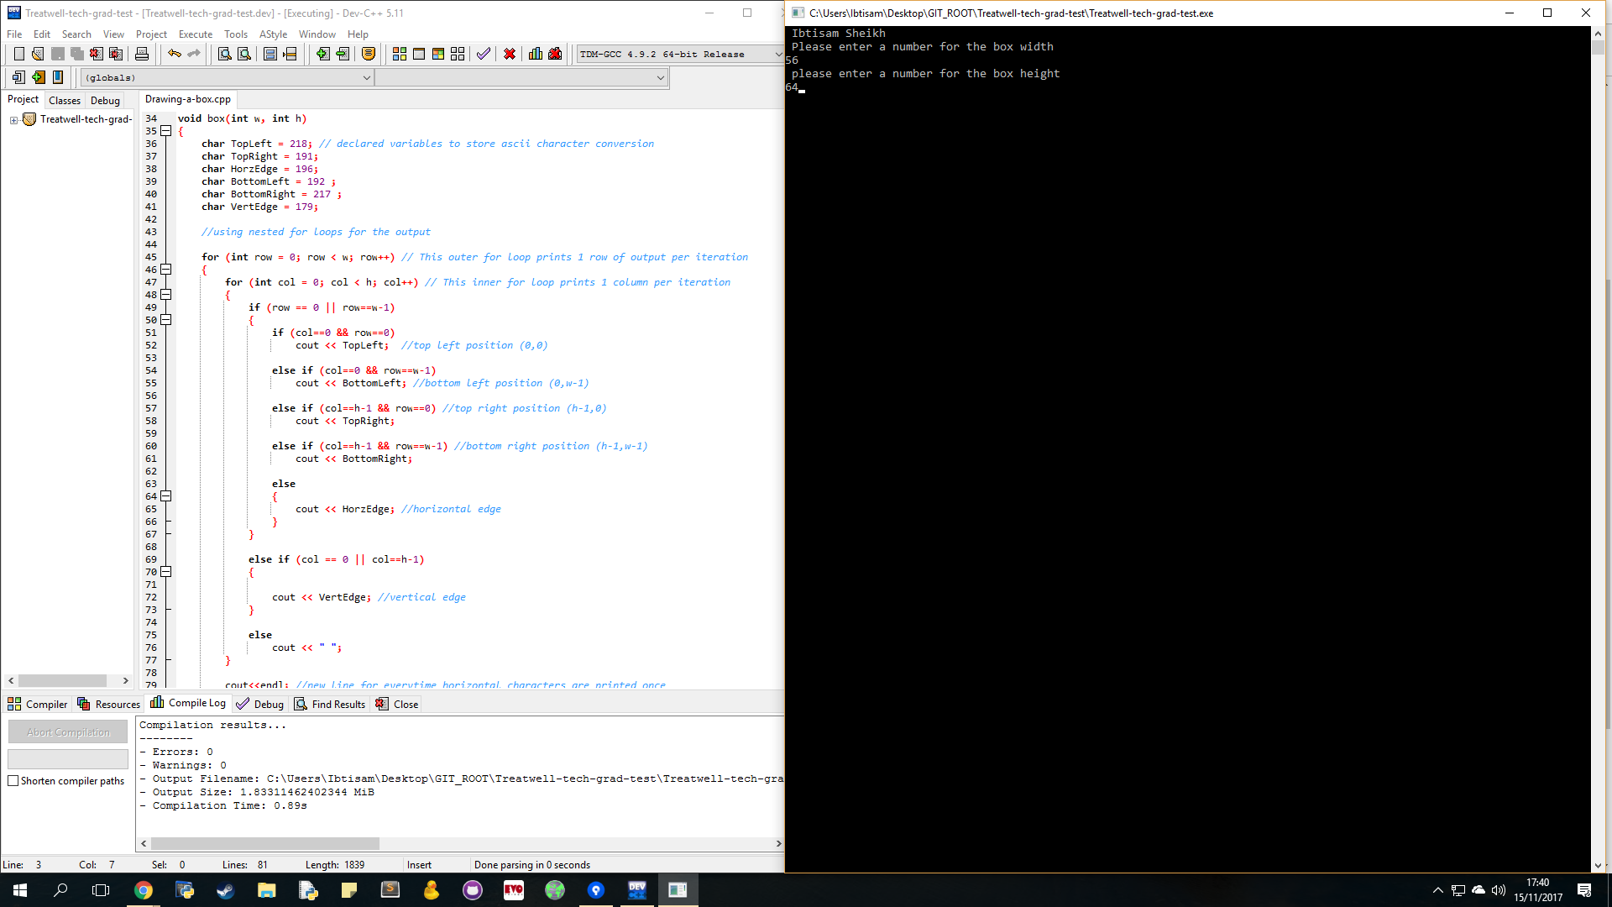Open the Execute menu
Screen dimensions: 1612x907
tap(195, 34)
